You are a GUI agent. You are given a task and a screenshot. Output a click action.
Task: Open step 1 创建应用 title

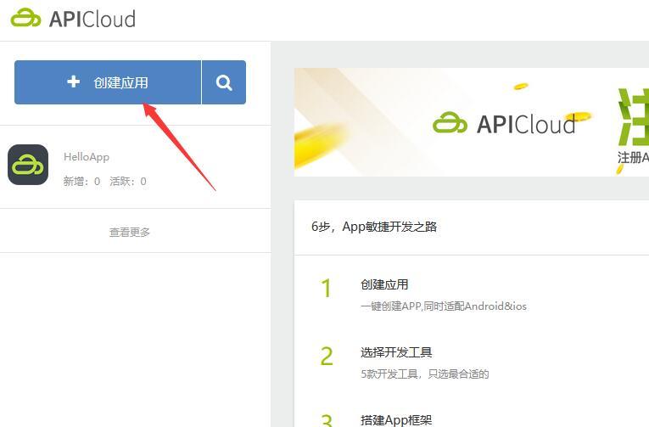[x=384, y=284]
